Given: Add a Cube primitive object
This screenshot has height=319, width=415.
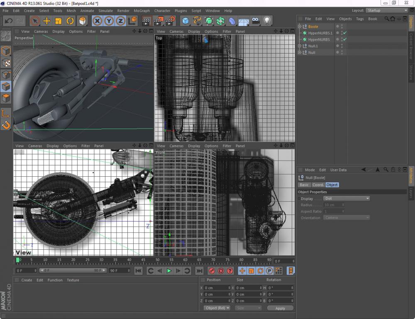Looking at the screenshot, I should point(186,21).
